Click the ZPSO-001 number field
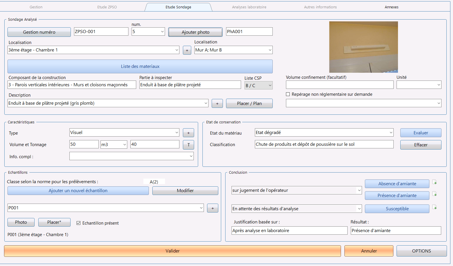The width and height of the screenshot is (453, 266). [101, 32]
